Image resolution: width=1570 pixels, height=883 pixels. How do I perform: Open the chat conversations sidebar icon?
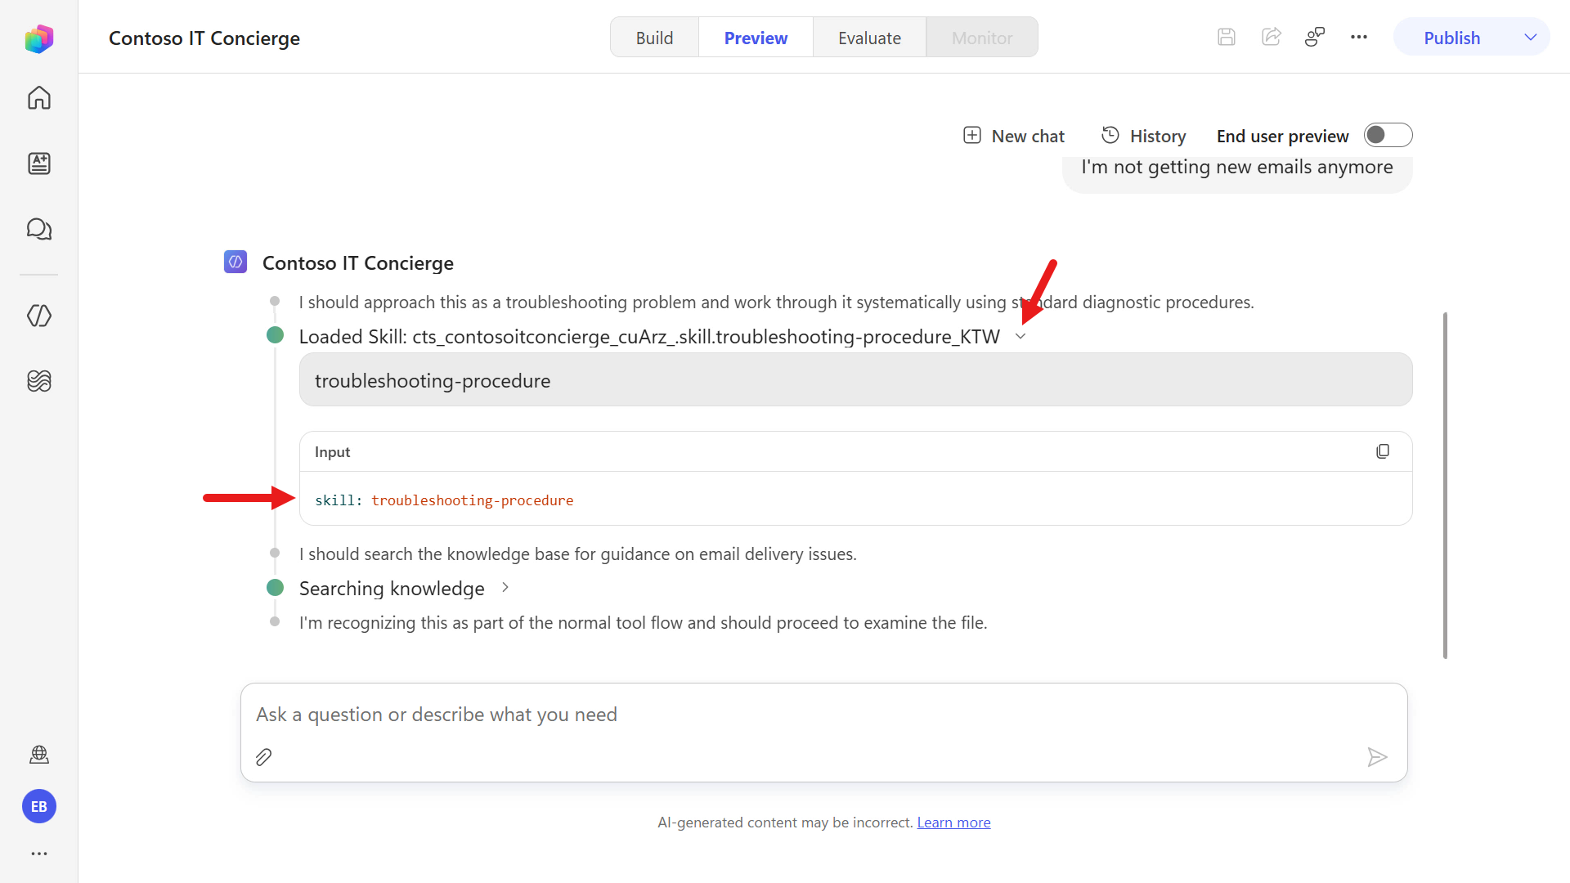[x=38, y=229]
